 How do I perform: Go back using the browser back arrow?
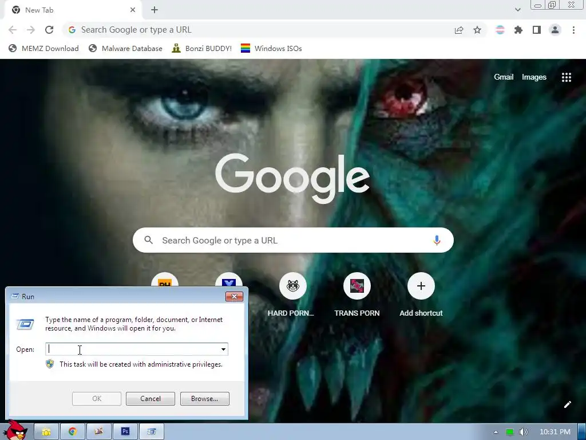(13, 30)
